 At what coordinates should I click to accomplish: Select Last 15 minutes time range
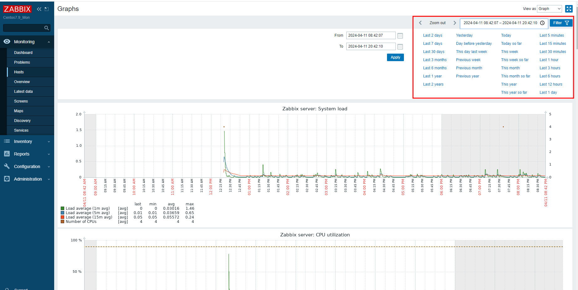click(553, 44)
